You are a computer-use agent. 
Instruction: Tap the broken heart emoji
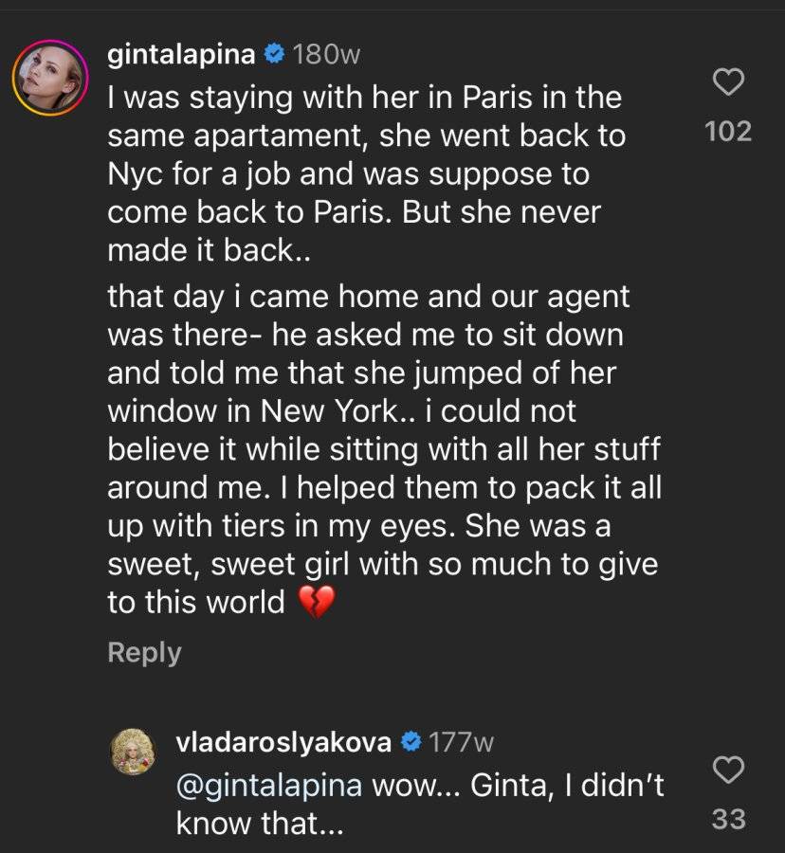pos(317,602)
